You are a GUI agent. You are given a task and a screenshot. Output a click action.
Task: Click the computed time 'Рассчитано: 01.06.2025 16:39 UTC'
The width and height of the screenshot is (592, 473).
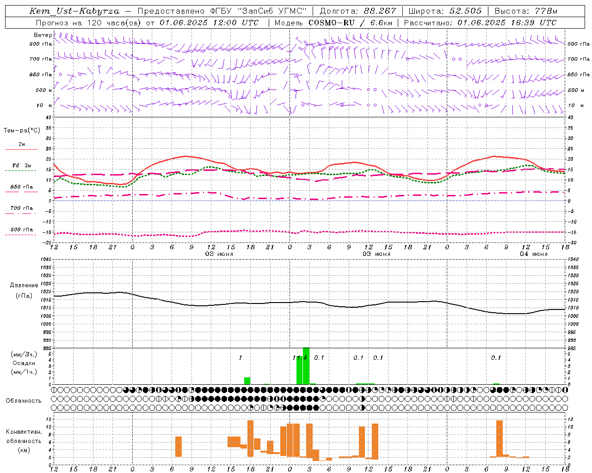(480, 23)
